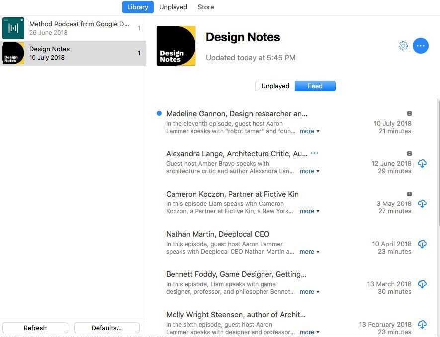Viewport: 440px width, 337px height.
Task: Open the Library tab
Action: point(138,7)
